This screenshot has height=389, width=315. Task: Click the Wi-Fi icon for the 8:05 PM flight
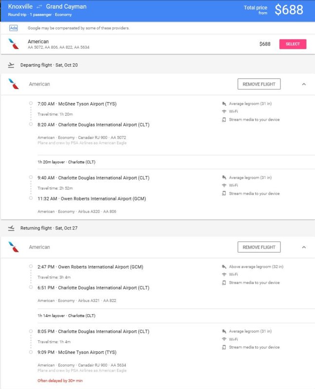tap(224, 339)
